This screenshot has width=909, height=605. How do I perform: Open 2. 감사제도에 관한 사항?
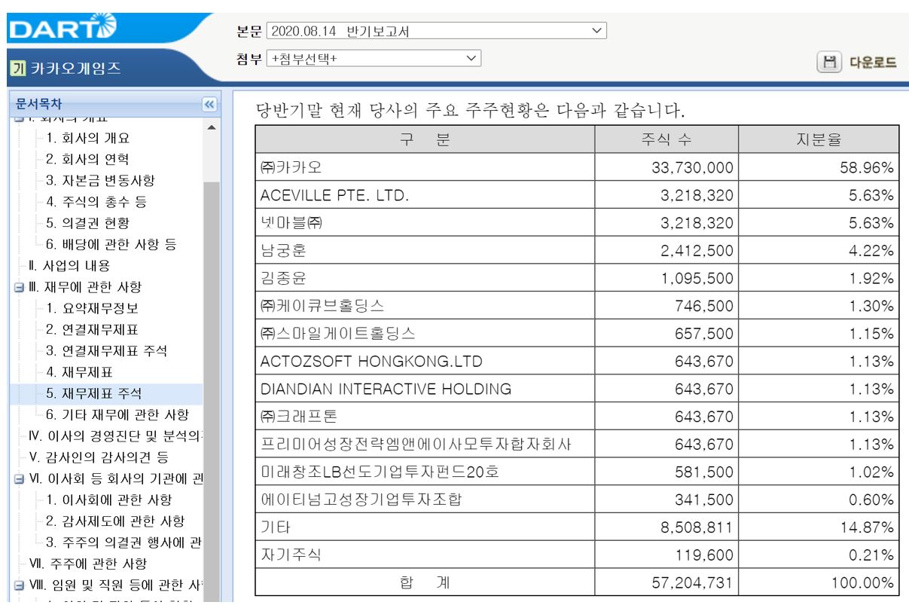pos(115,521)
